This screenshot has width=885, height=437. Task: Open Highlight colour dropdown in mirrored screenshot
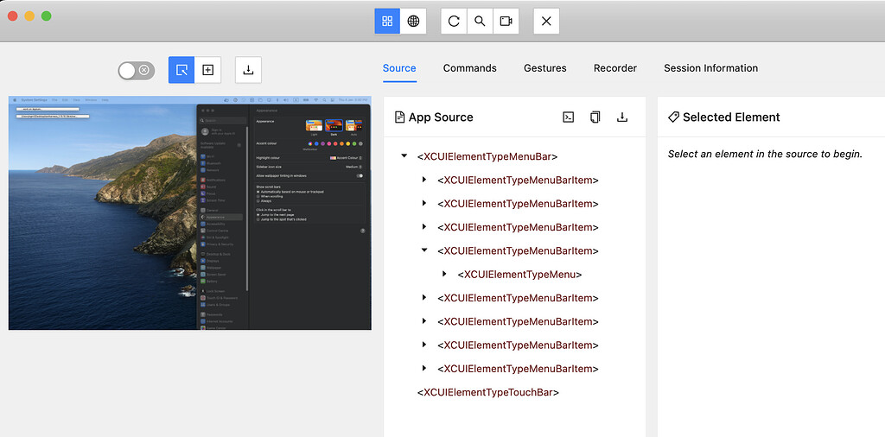pos(346,158)
